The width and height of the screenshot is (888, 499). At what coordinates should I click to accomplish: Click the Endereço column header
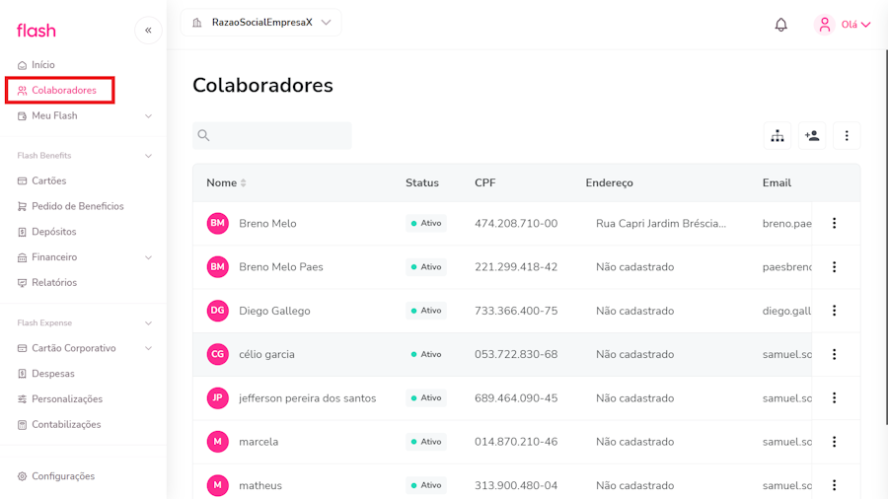point(610,183)
